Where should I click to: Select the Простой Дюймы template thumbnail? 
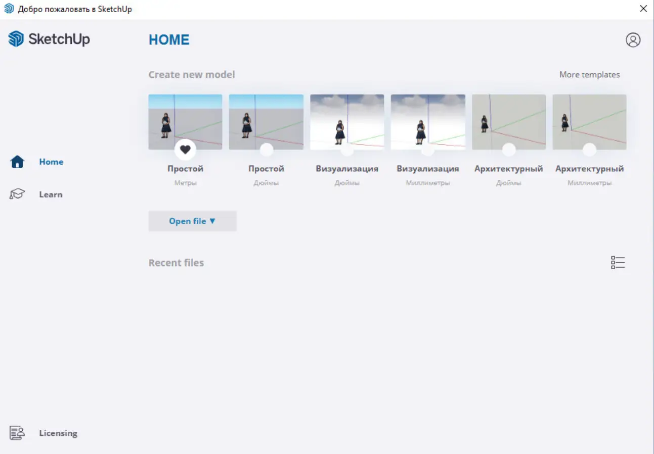coord(266,122)
